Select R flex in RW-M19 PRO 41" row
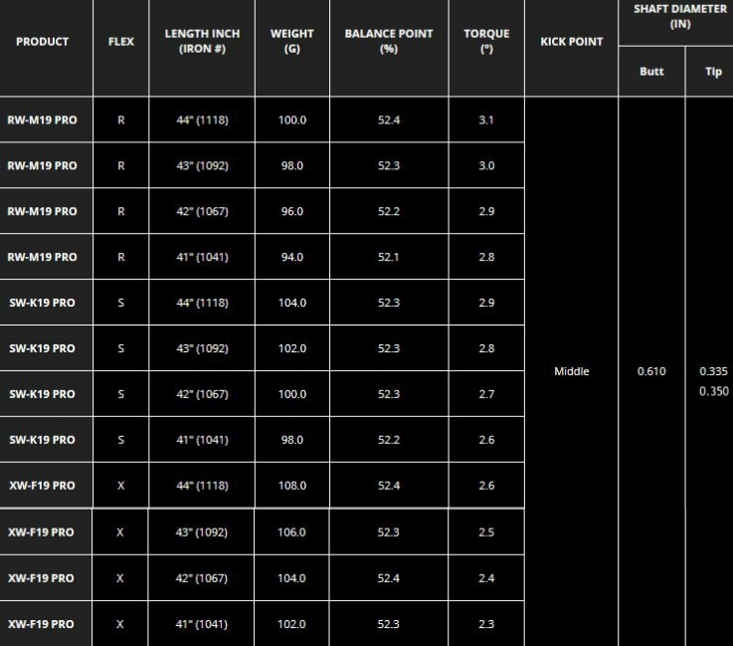733x646 pixels. click(121, 257)
